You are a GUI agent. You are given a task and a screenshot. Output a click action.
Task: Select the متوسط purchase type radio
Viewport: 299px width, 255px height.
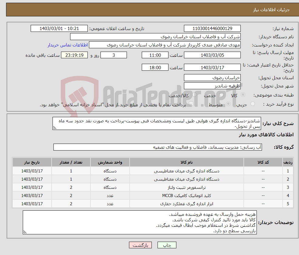(x=228, y=104)
